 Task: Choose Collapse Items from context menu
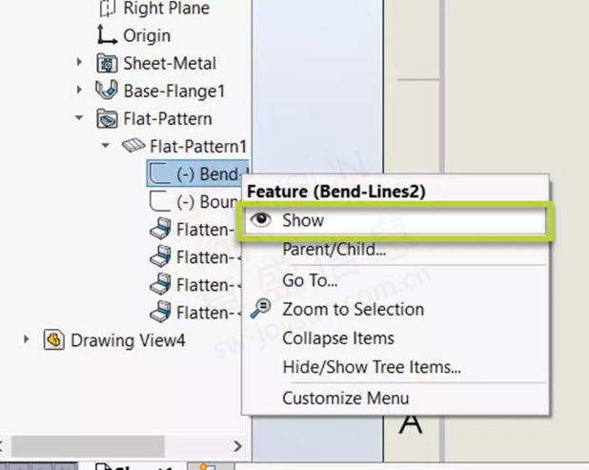[x=337, y=337]
